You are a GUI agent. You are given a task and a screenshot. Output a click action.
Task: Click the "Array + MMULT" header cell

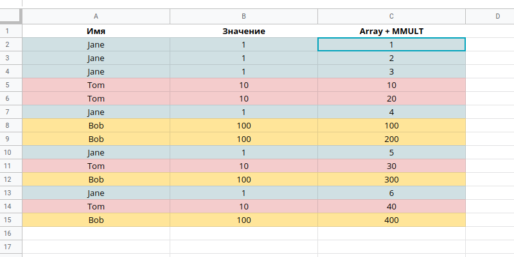[391, 31]
